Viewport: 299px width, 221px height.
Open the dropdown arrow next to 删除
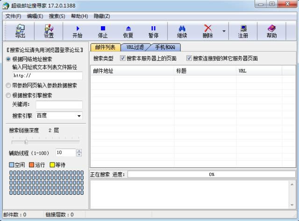(x=223, y=31)
